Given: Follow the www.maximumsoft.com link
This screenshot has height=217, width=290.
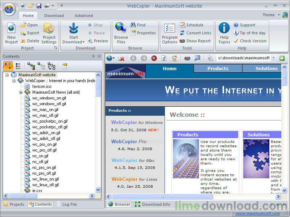Looking at the screenshot, I should coord(257,213).
